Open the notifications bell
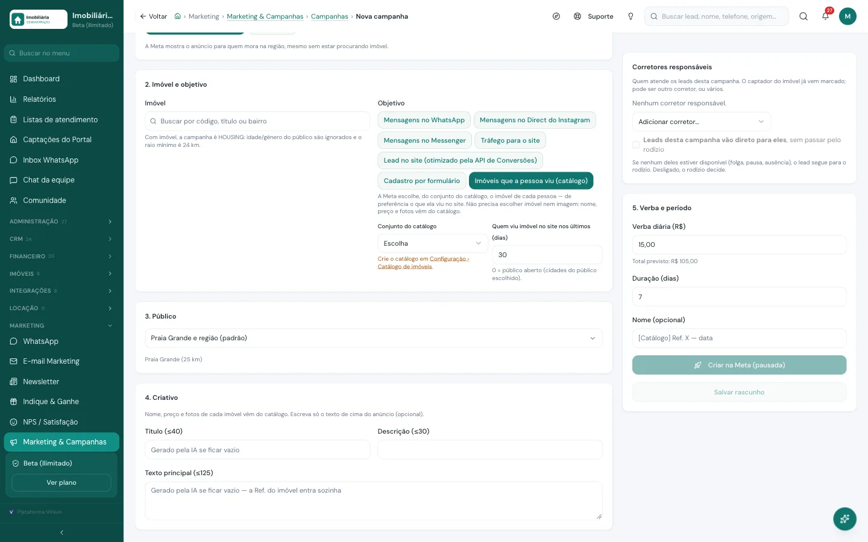The image size is (868, 542). point(825,16)
